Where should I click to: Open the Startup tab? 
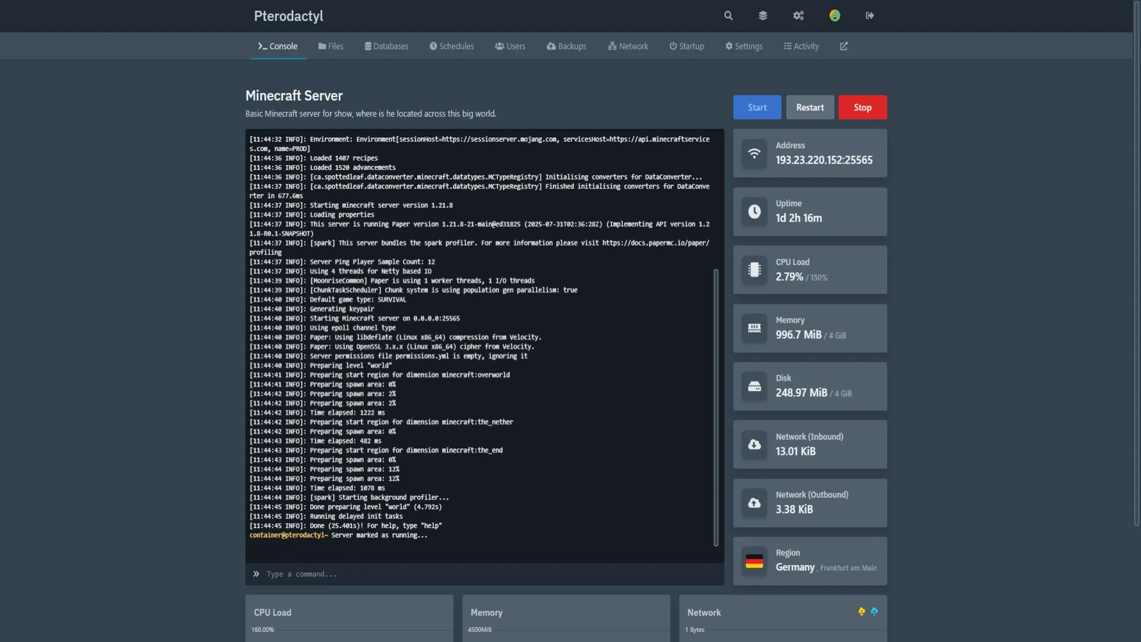tap(686, 46)
